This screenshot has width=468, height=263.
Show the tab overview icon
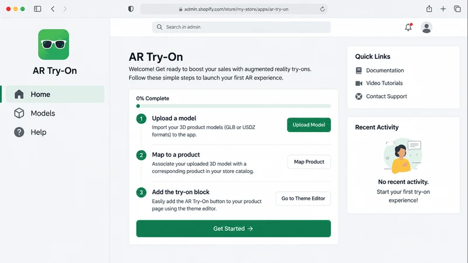coord(457,9)
